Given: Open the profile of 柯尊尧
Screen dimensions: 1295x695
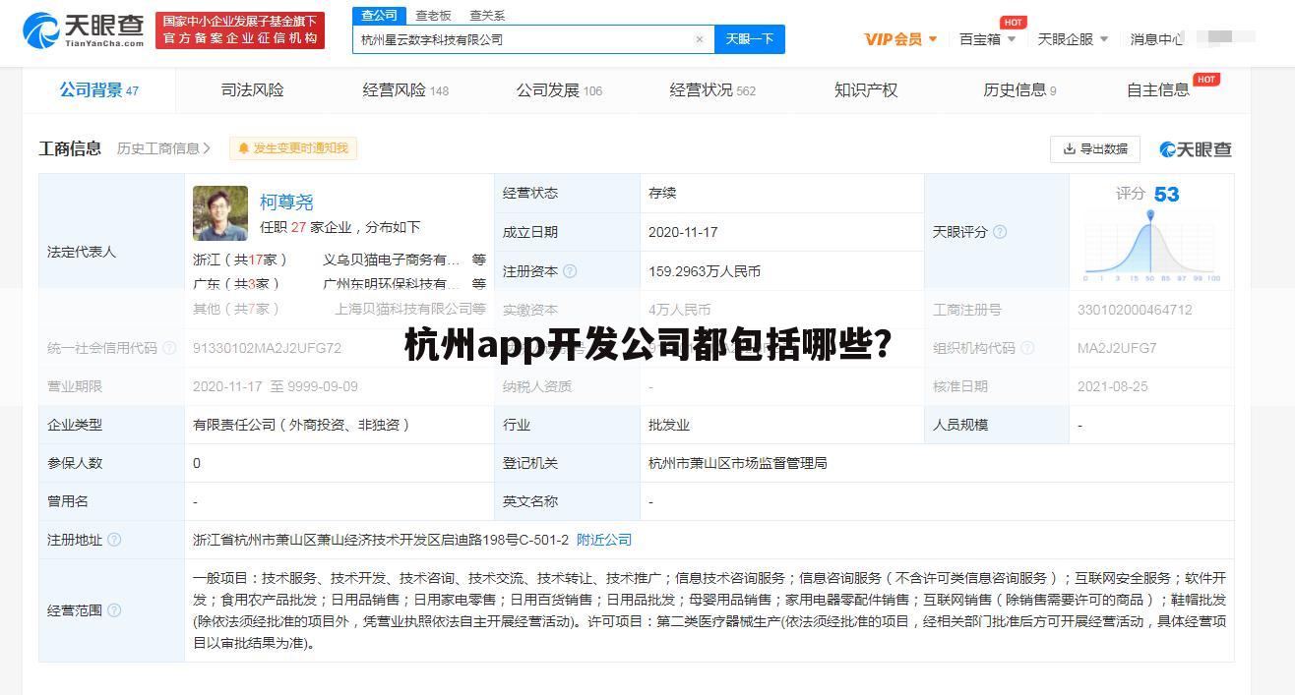Looking at the screenshot, I should point(286,202).
